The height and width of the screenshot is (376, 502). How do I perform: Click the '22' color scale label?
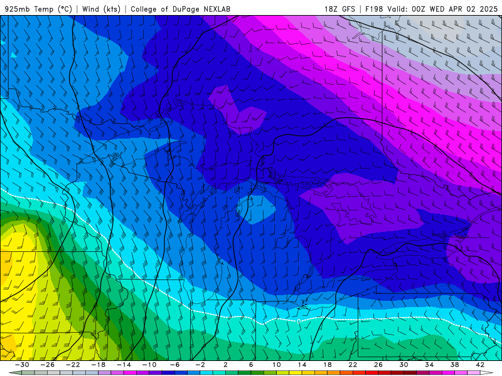pyautogui.click(x=353, y=365)
